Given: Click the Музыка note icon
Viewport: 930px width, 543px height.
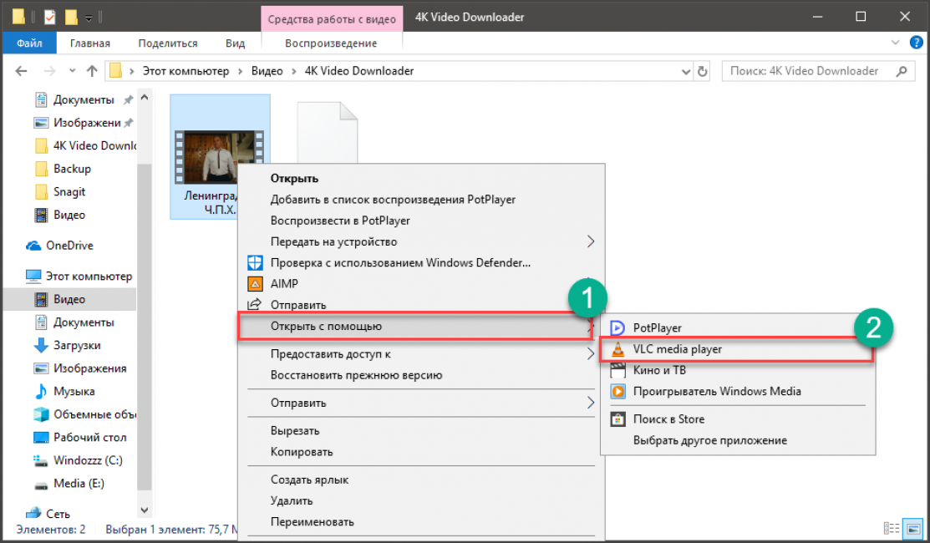Looking at the screenshot, I should (41, 391).
